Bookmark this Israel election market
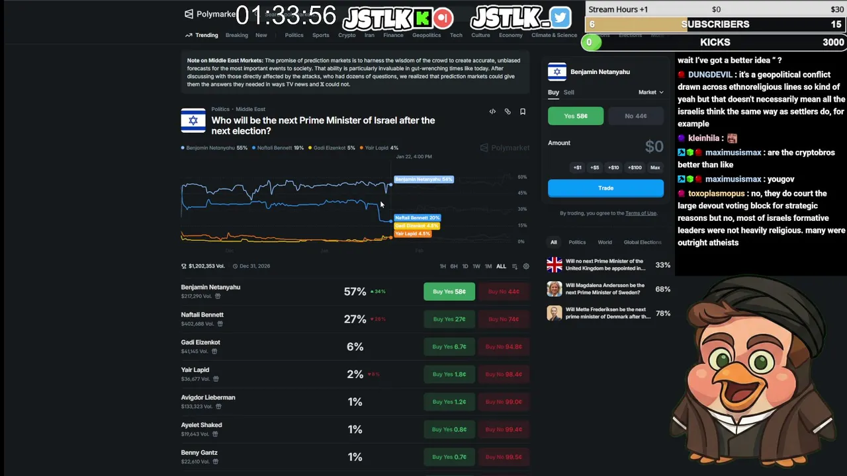Screen dimensions: 847x476 tap(523, 112)
